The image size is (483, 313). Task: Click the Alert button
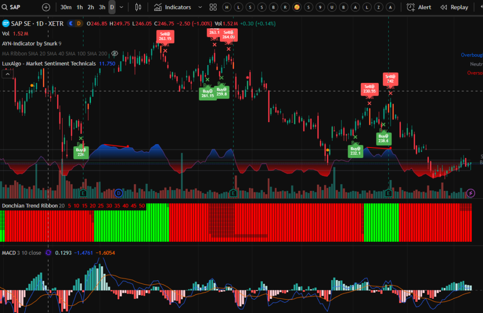point(419,7)
